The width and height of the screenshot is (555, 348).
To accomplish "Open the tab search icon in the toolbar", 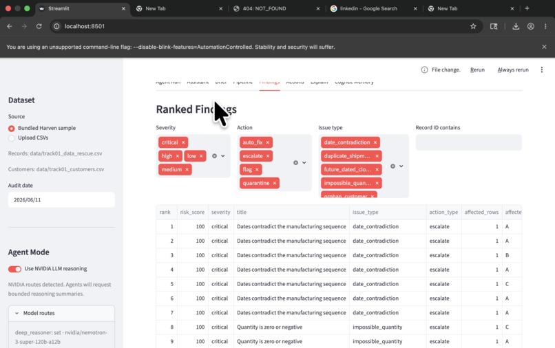I will 494,27.
